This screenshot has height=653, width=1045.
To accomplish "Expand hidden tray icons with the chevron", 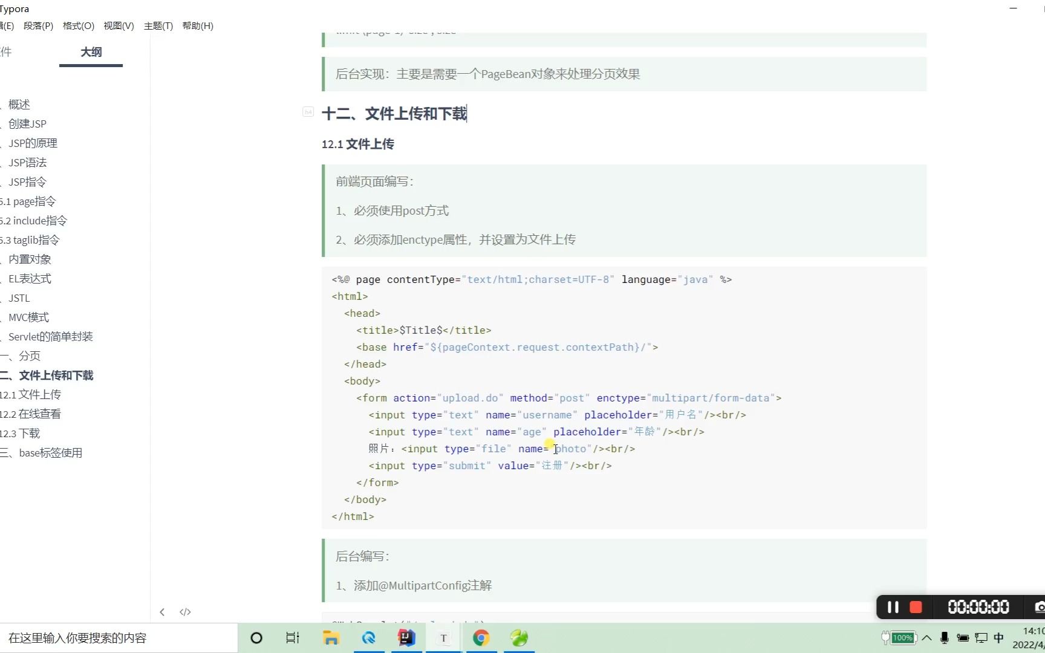I will coord(926,638).
